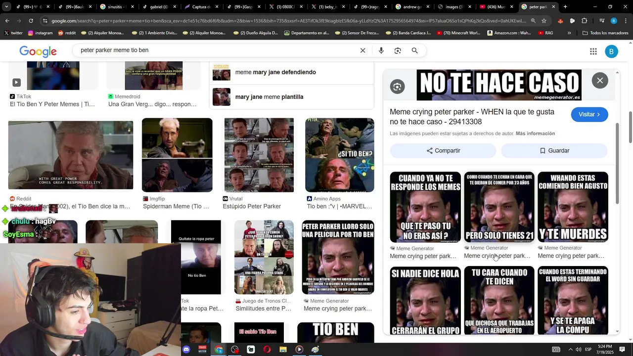633x356 pixels.
Task: Click the Visitar button
Action: 589,115
